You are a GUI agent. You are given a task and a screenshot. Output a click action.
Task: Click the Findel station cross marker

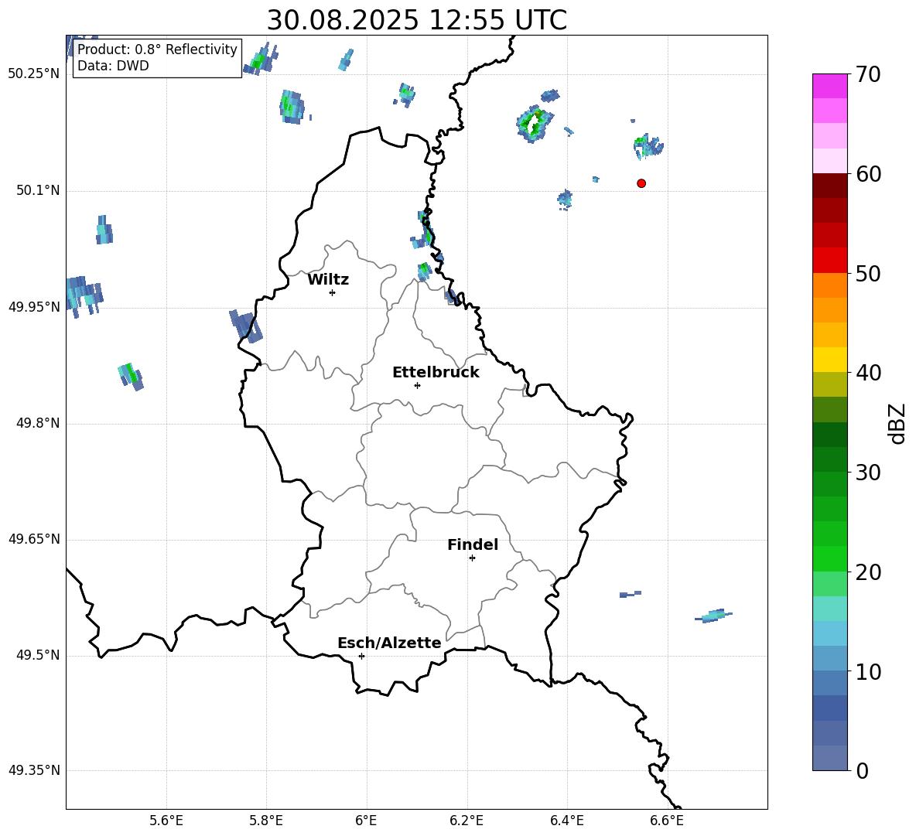[x=472, y=558]
